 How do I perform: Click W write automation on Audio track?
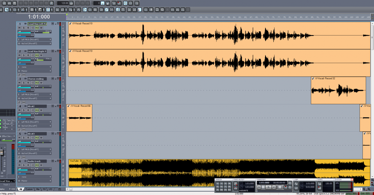tap(41, 165)
